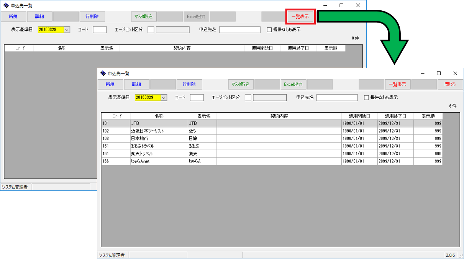Click 名称 column header in the front window
Viewport: 464px width, 259px height.
coord(159,116)
